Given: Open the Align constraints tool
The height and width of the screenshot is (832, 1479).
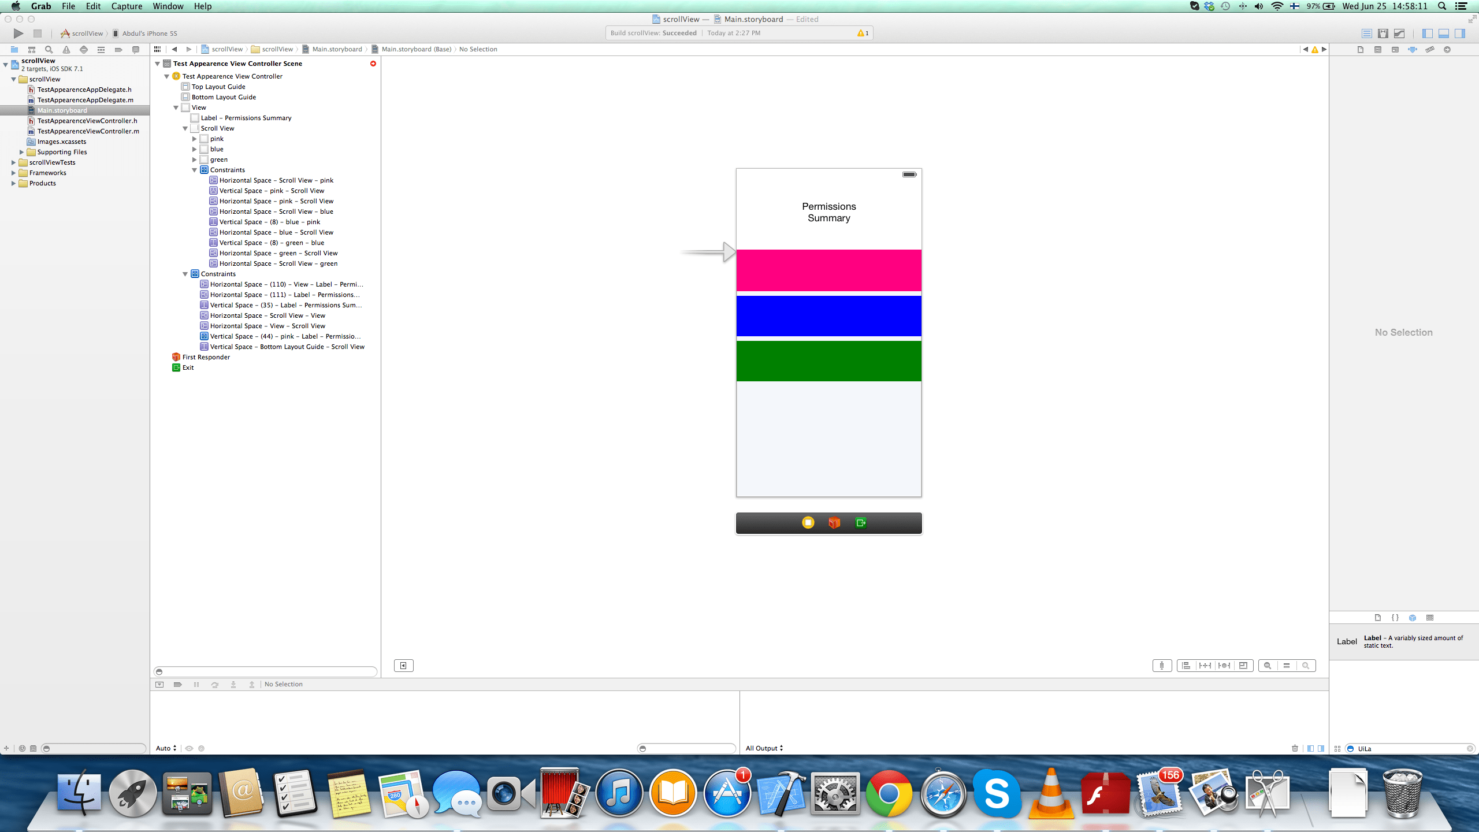Looking at the screenshot, I should pos(1186,666).
